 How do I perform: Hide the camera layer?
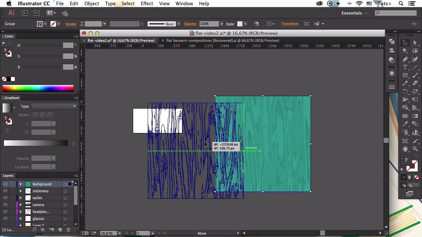tap(5, 205)
